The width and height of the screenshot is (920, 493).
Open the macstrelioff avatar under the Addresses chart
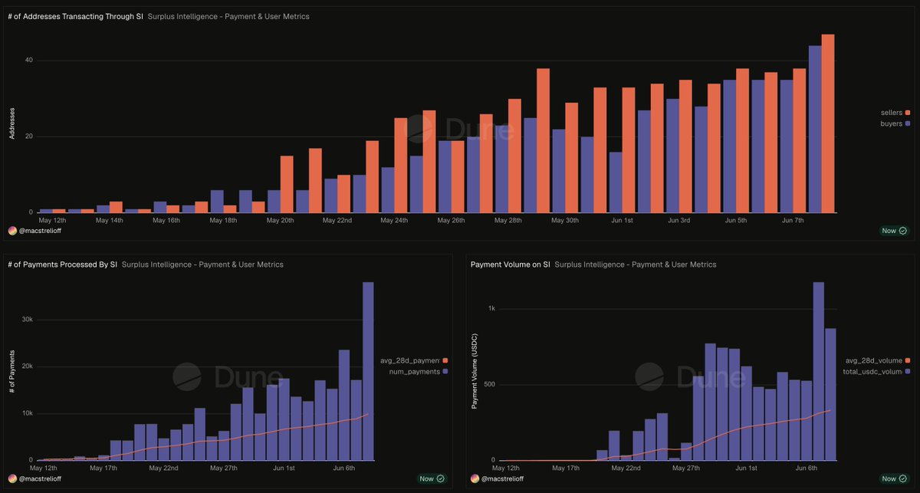[x=12, y=231]
